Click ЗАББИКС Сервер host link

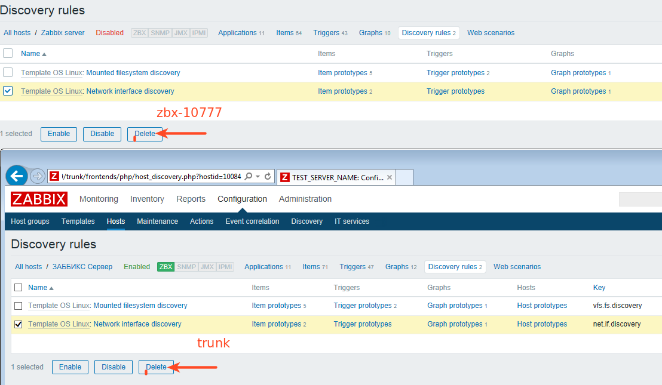pyautogui.click(x=82, y=267)
